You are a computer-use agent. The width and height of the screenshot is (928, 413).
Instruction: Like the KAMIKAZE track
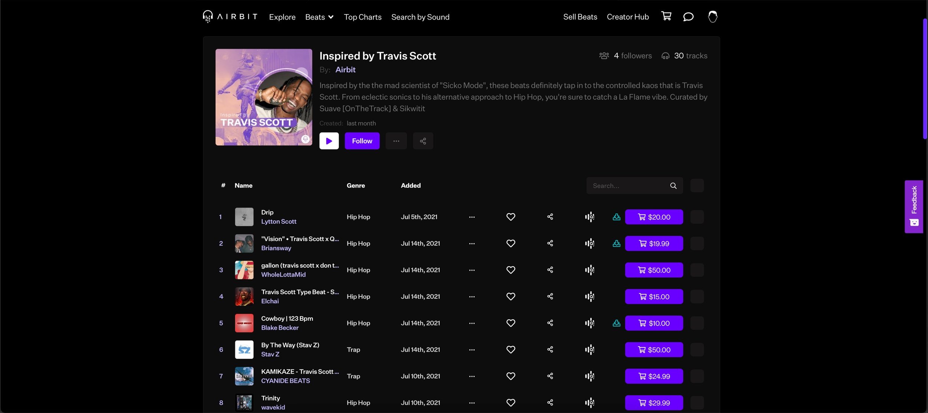click(511, 376)
